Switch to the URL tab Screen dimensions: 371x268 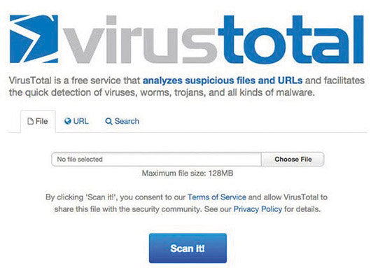pyautogui.click(x=76, y=121)
